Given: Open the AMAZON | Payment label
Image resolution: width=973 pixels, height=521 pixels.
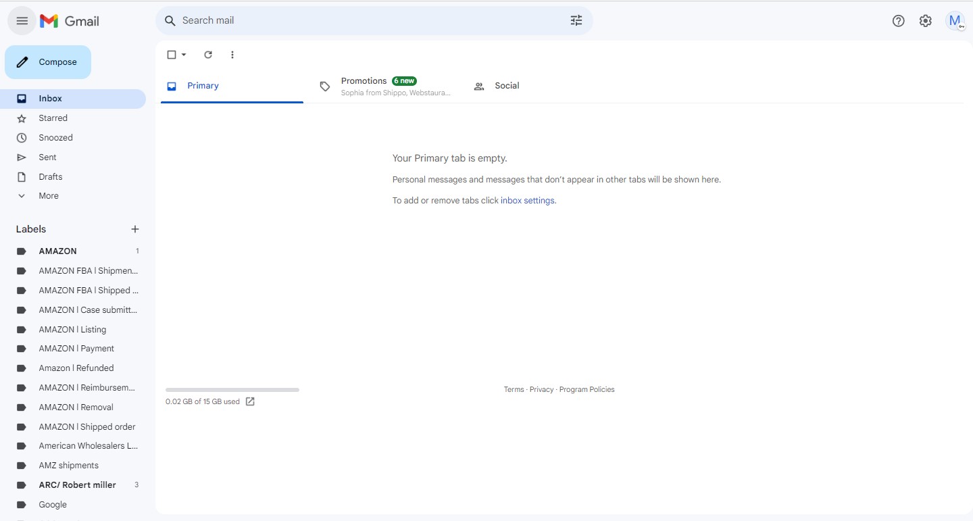Looking at the screenshot, I should click(x=73, y=349).
